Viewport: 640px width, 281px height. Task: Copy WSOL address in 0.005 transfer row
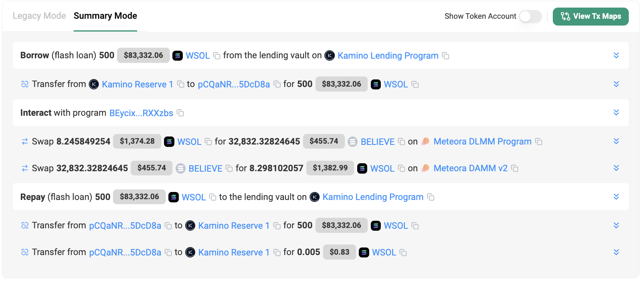[x=403, y=253]
